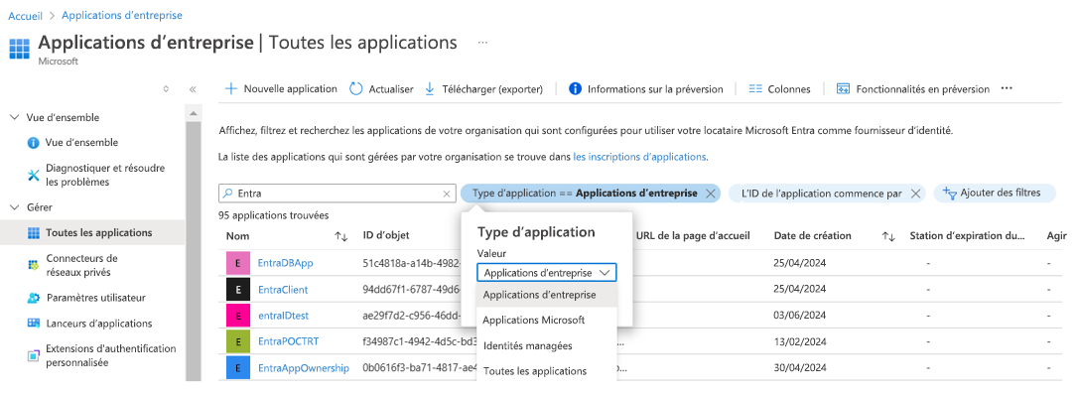Clear the Entra search text

point(447,194)
